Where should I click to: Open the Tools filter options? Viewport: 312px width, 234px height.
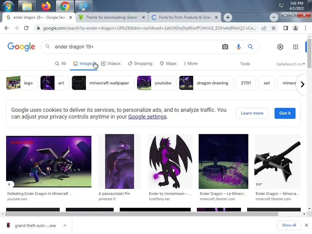click(x=245, y=64)
